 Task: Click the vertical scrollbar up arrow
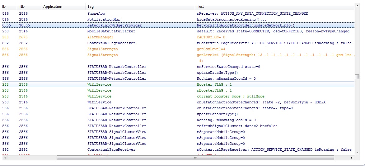357,5
